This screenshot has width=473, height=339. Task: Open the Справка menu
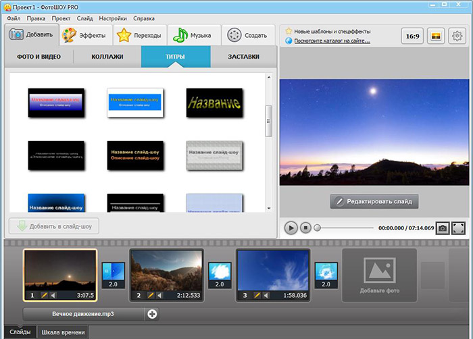click(144, 18)
